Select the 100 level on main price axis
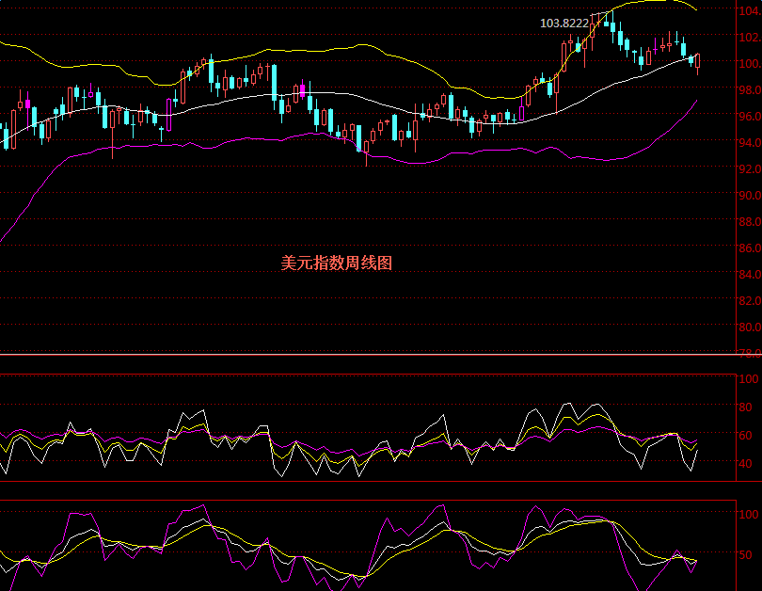The width and height of the screenshot is (762, 591). [x=748, y=63]
